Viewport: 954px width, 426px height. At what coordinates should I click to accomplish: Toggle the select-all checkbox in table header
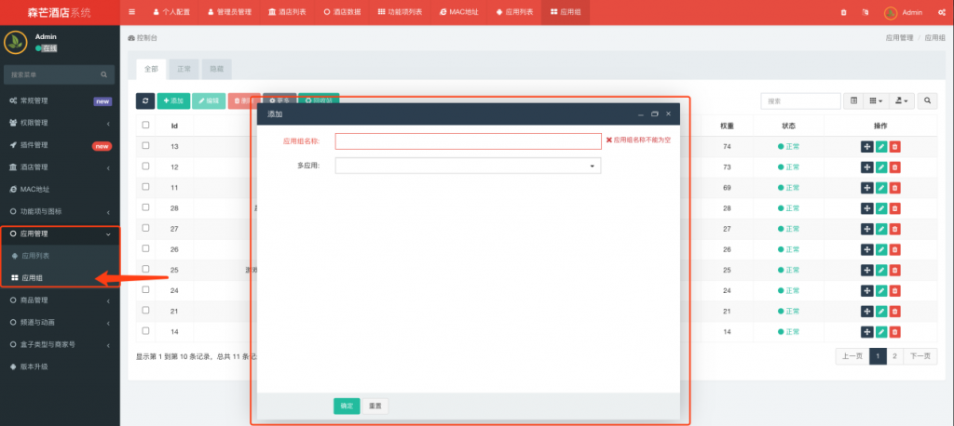tap(145, 125)
